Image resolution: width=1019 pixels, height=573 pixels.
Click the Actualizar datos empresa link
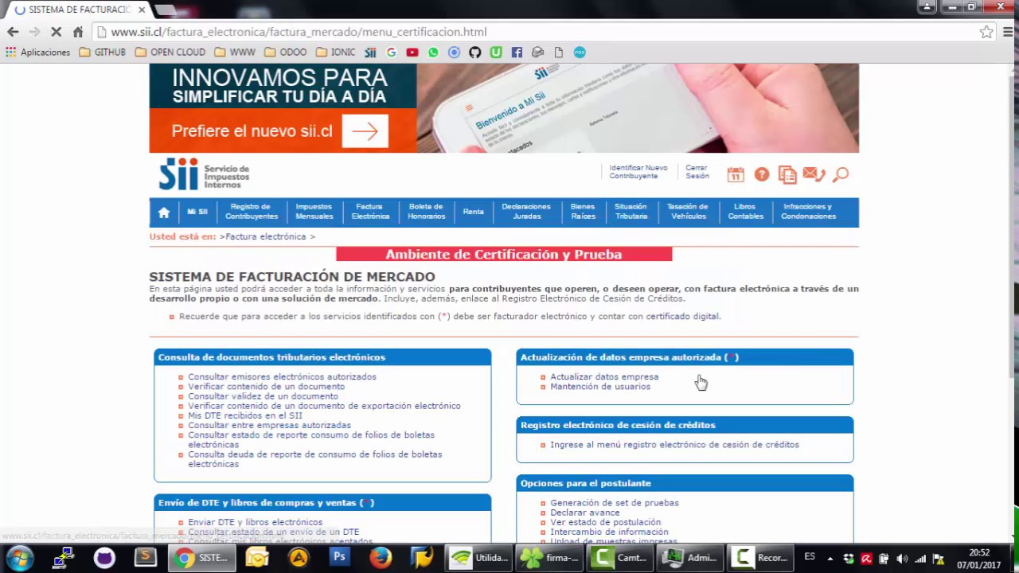point(604,377)
